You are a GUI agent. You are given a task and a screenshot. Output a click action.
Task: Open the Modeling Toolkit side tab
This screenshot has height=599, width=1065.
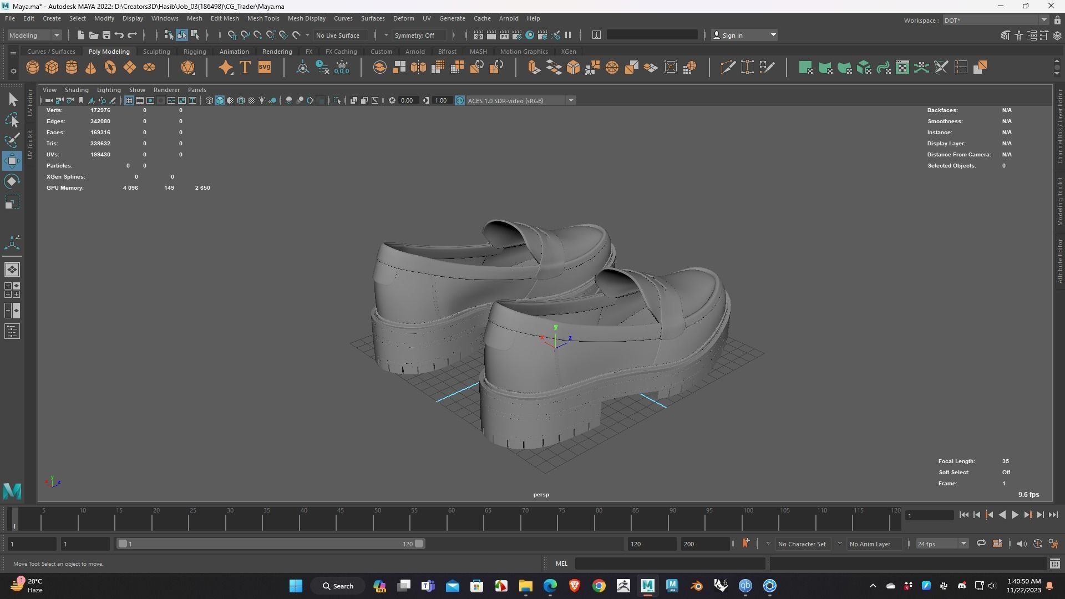(x=1059, y=201)
